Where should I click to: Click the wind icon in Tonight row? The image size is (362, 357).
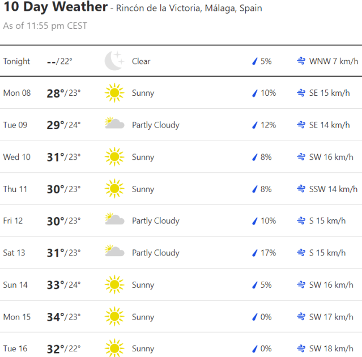click(x=301, y=61)
